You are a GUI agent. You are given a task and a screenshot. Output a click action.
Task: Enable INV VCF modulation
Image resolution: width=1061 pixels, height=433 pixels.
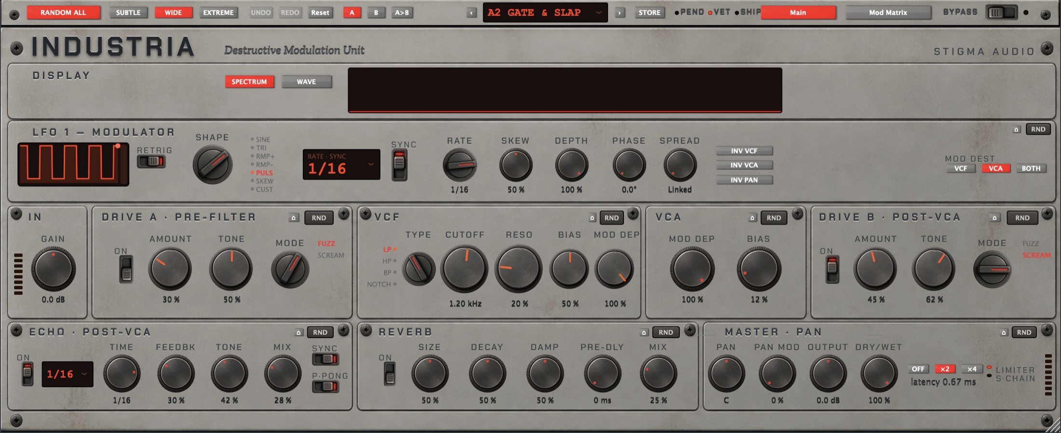(x=744, y=151)
